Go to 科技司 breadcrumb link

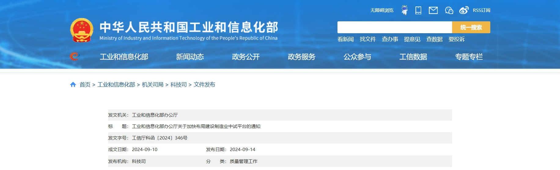pos(179,85)
